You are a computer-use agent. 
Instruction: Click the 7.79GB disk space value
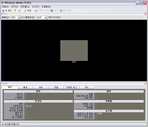click(x=99, y=113)
